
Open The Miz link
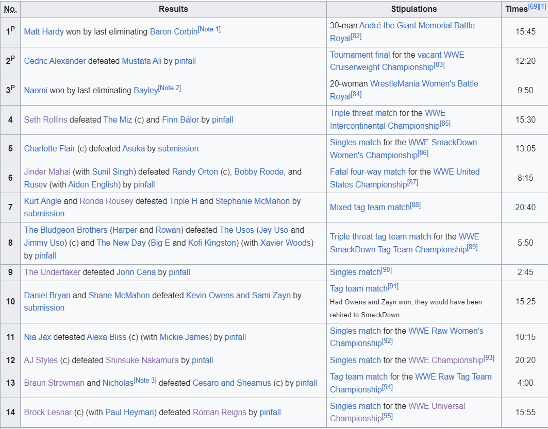tap(118, 119)
